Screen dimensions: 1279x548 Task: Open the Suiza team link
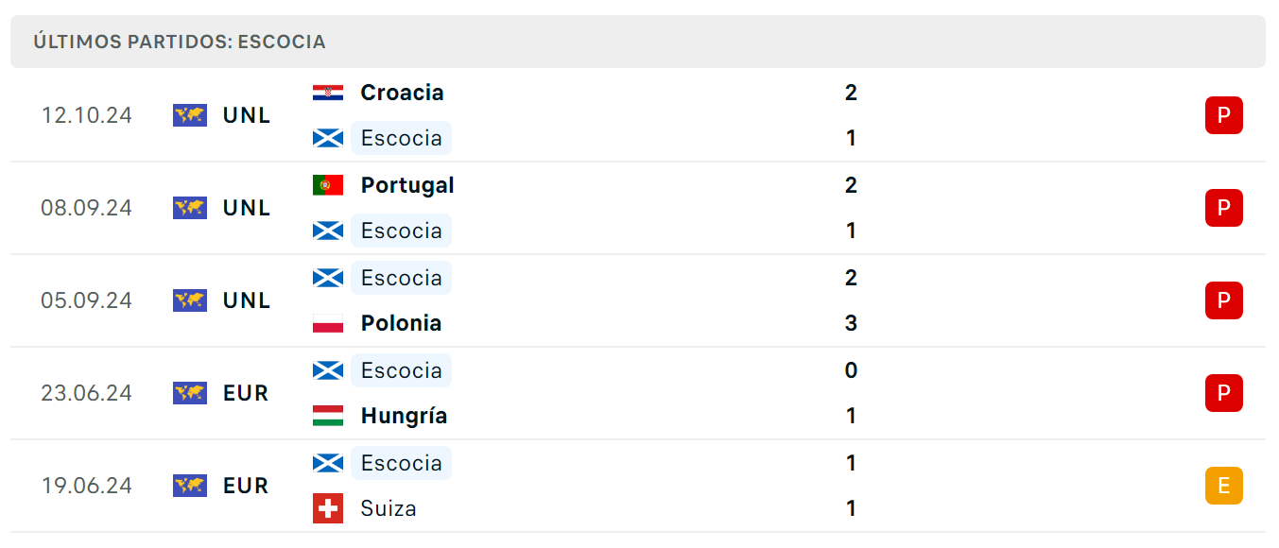coord(389,508)
